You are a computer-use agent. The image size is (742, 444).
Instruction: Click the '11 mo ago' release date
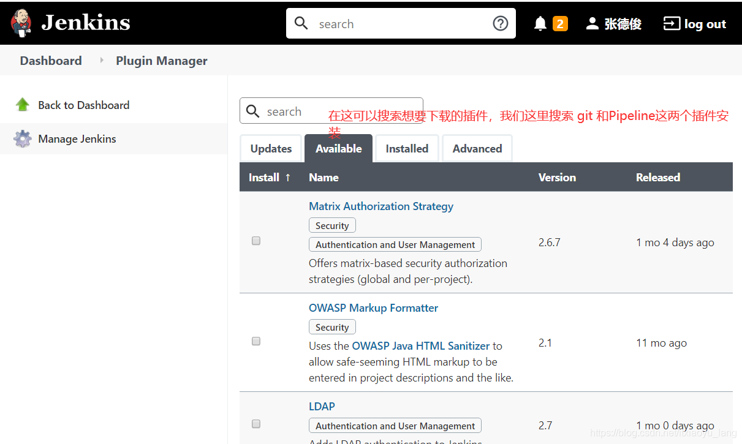pos(661,343)
